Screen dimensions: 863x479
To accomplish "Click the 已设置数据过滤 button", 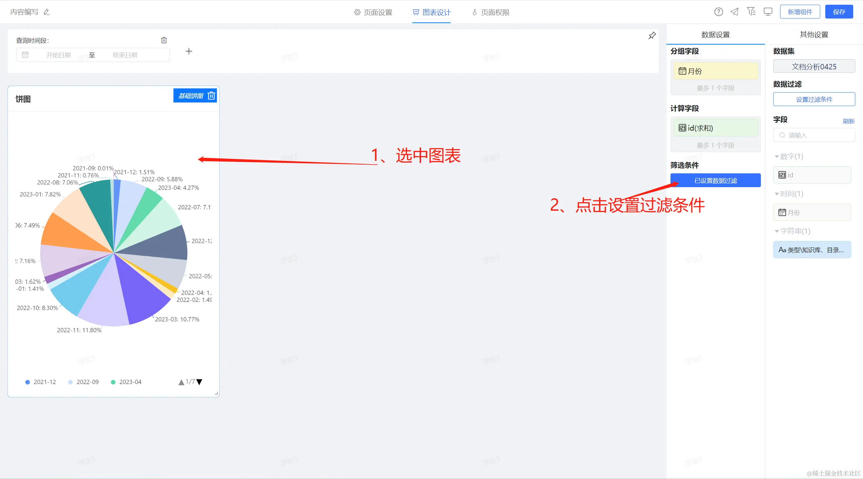I will pos(715,180).
